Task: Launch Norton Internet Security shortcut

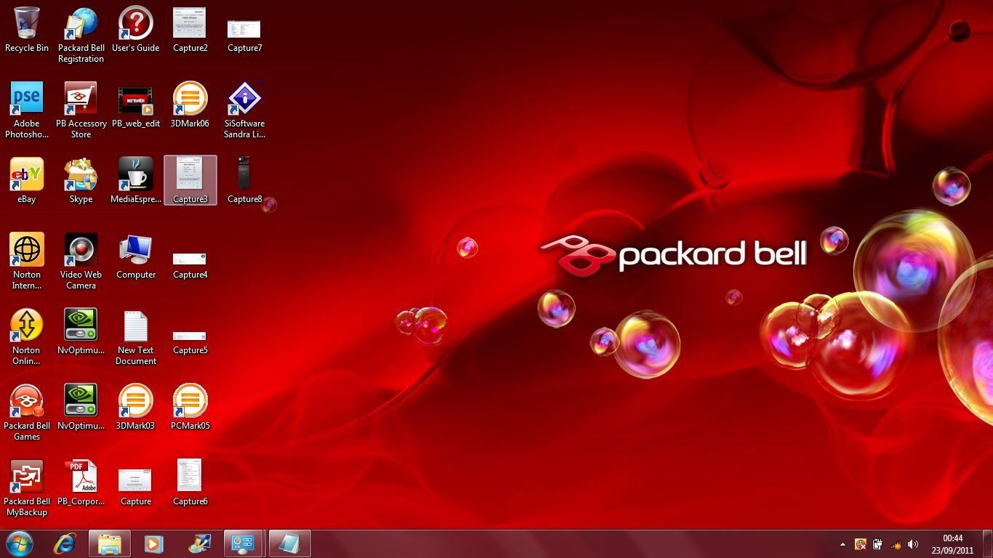Action: tap(27, 262)
